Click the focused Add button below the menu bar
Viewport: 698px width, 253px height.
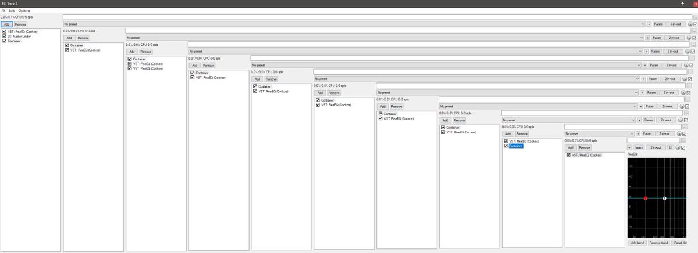point(6,24)
